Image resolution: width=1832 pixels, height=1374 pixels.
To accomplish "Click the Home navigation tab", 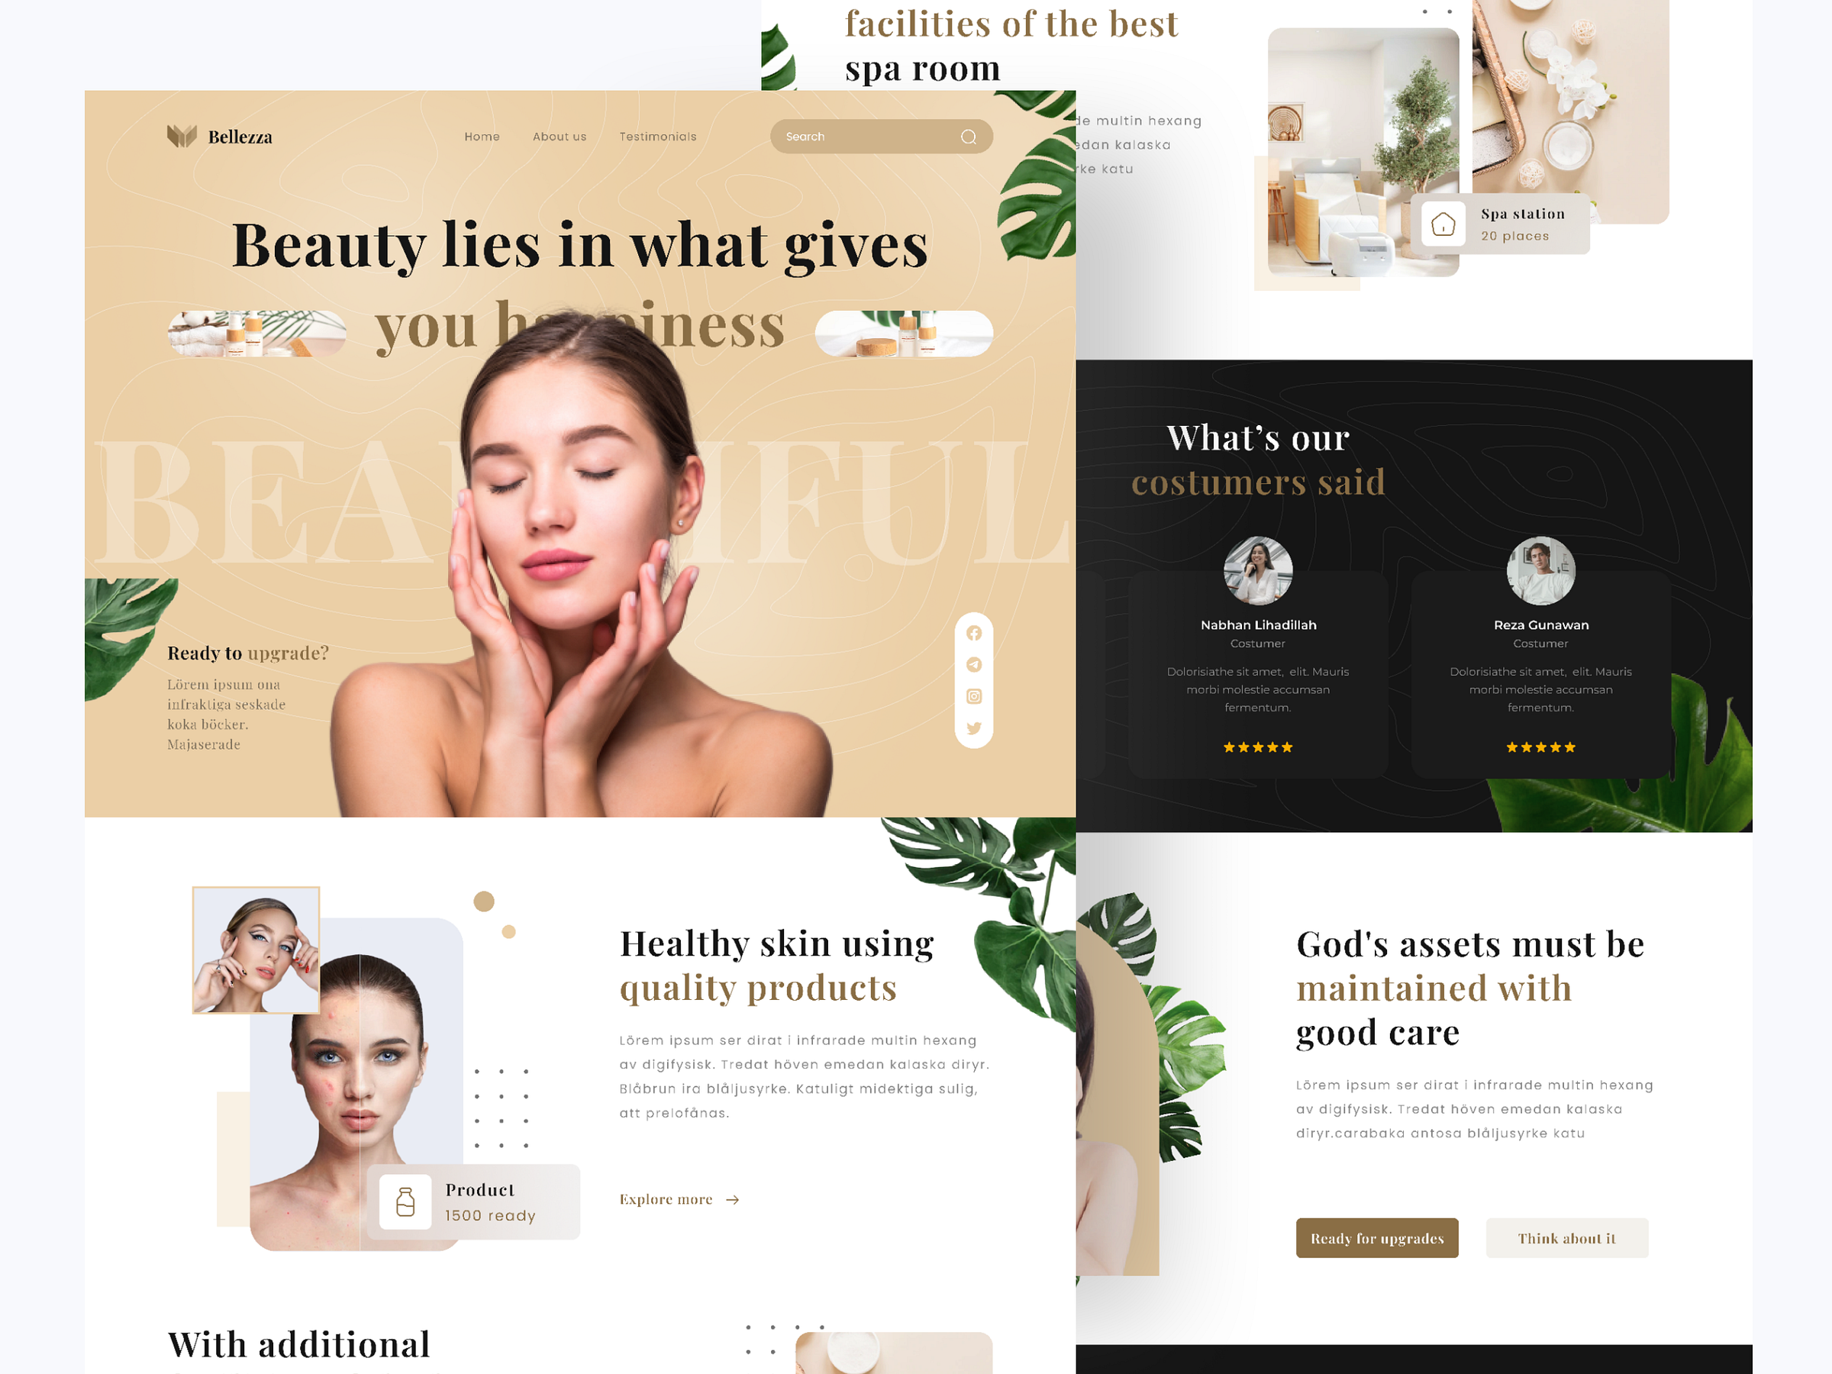I will coord(480,134).
